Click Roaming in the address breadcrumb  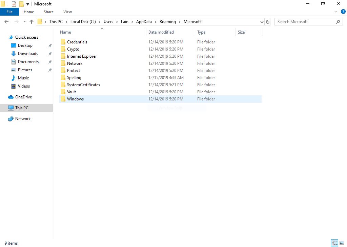167,22
